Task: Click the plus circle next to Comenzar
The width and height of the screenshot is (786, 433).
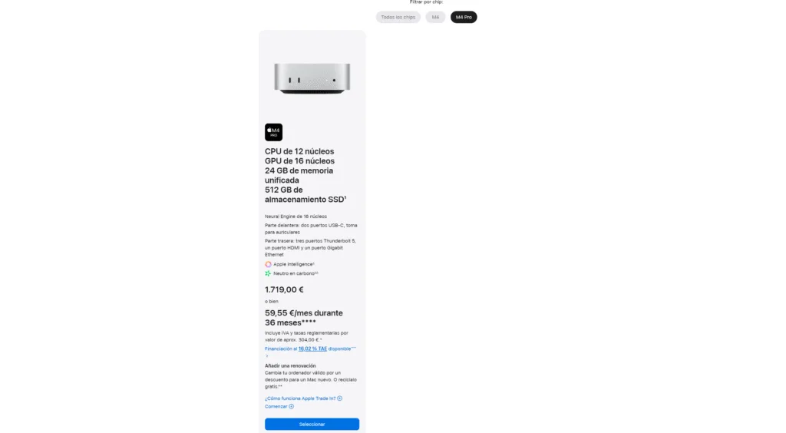Action: pyautogui.click(x=291, y=406)
